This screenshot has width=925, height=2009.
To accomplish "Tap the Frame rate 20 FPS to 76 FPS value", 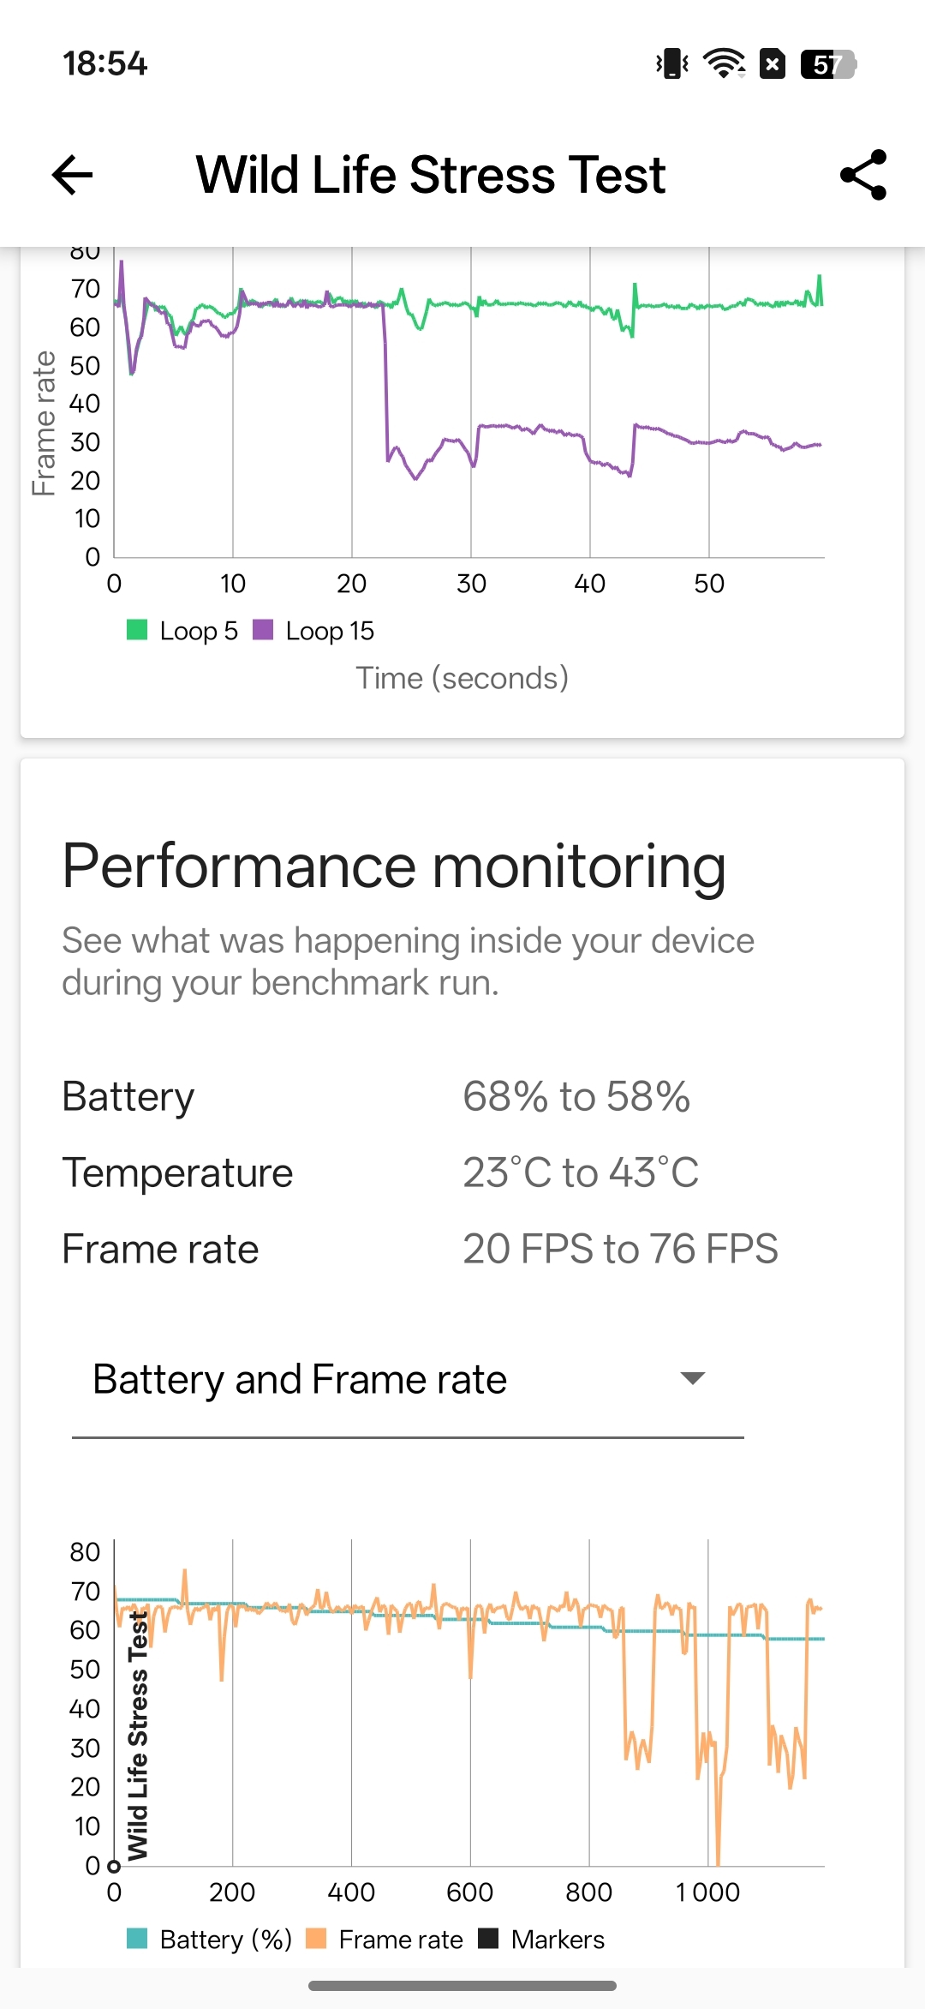I will click(x=620, y=1249).
